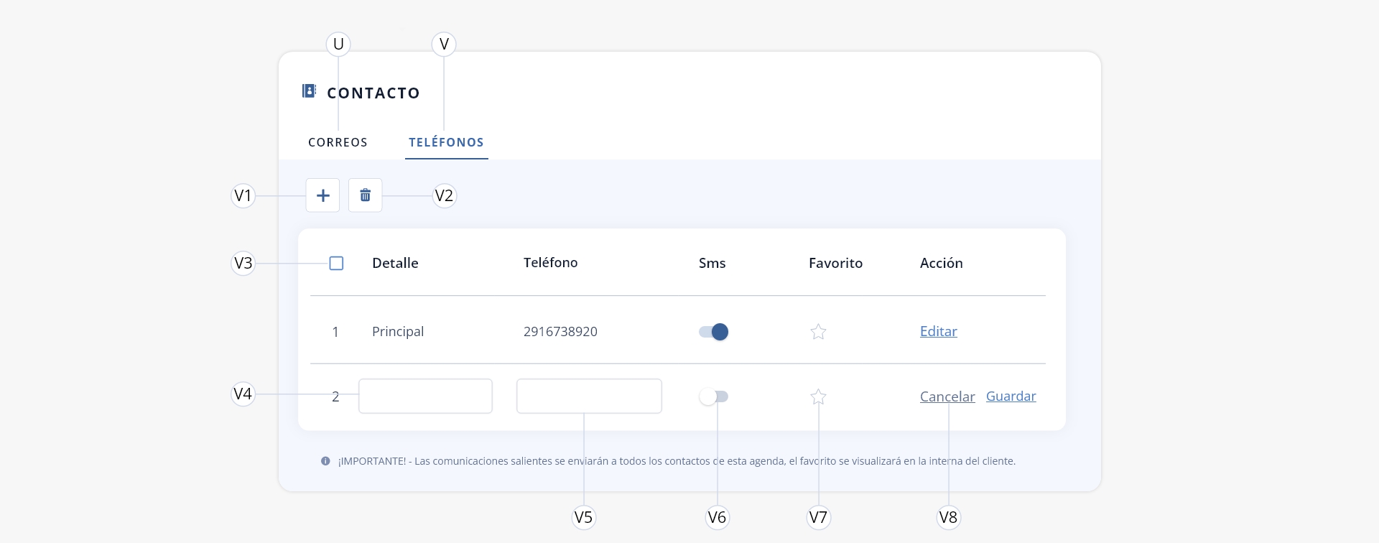1379x543 pixels.
Task: Focus the Detalle input field in row 2
Action: [x=425, y=396]
